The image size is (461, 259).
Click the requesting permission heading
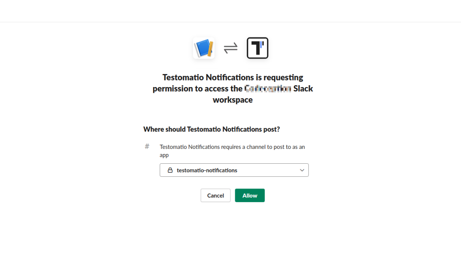point(233,88)
